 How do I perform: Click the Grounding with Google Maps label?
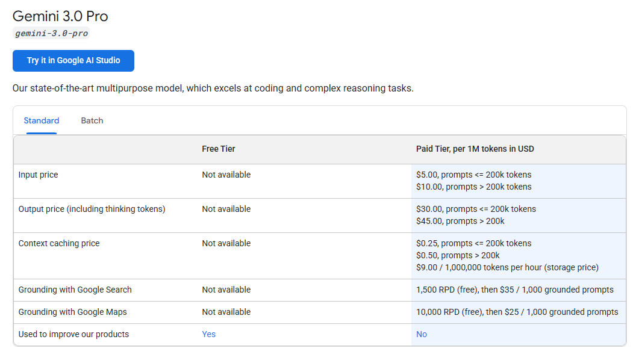point(73,312)
